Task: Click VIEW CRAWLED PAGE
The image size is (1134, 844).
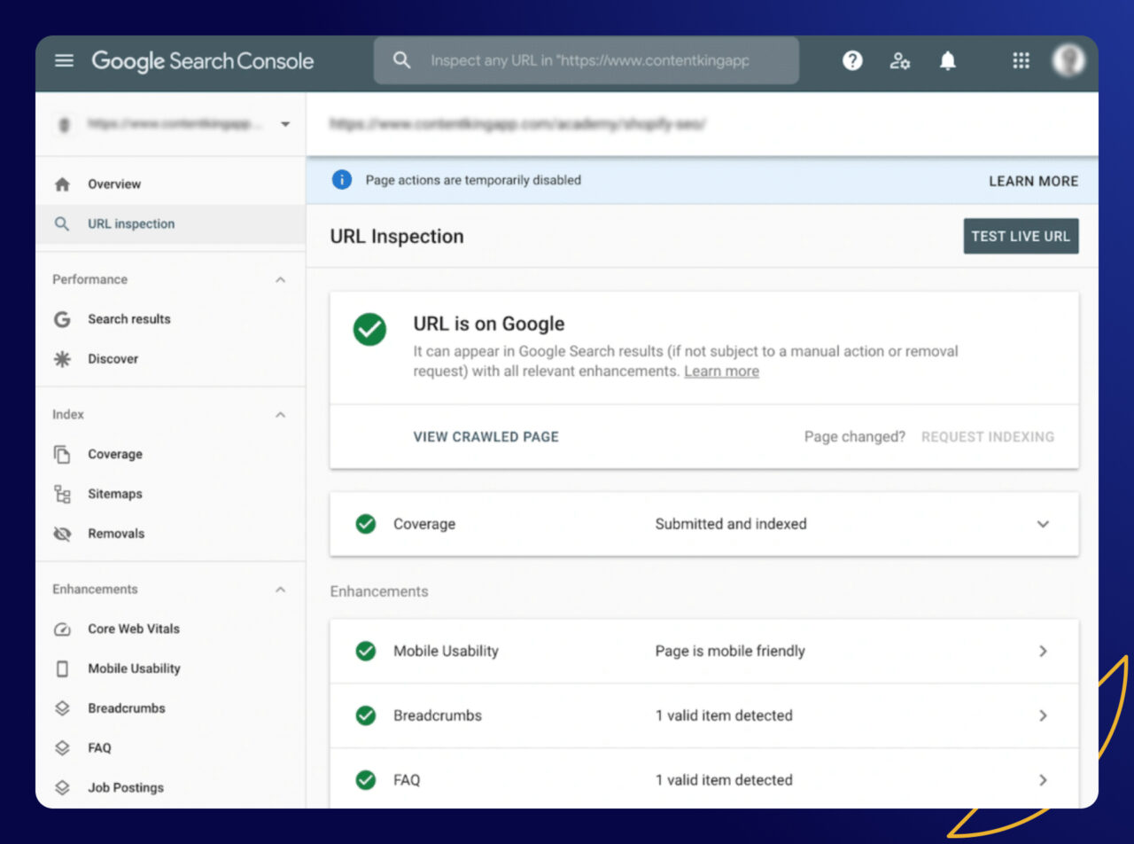Action: tap(486, 436)
